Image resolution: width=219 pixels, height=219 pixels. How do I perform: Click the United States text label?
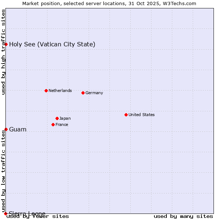[x=141, y=115]
